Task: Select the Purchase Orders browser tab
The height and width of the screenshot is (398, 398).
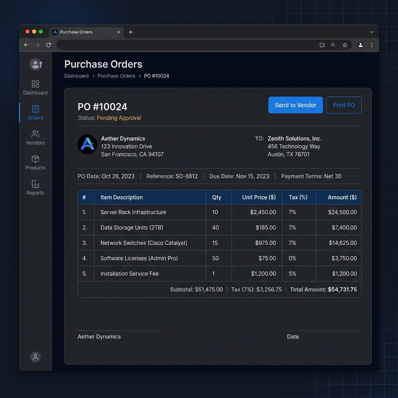Action: click(x=86, y=32)
